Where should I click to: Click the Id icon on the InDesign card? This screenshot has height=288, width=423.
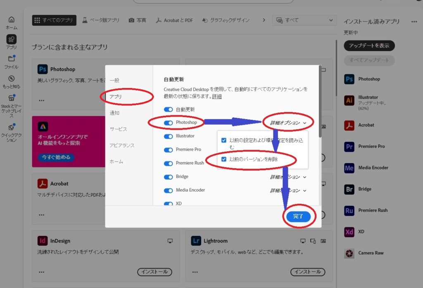[x=43, y=241]
